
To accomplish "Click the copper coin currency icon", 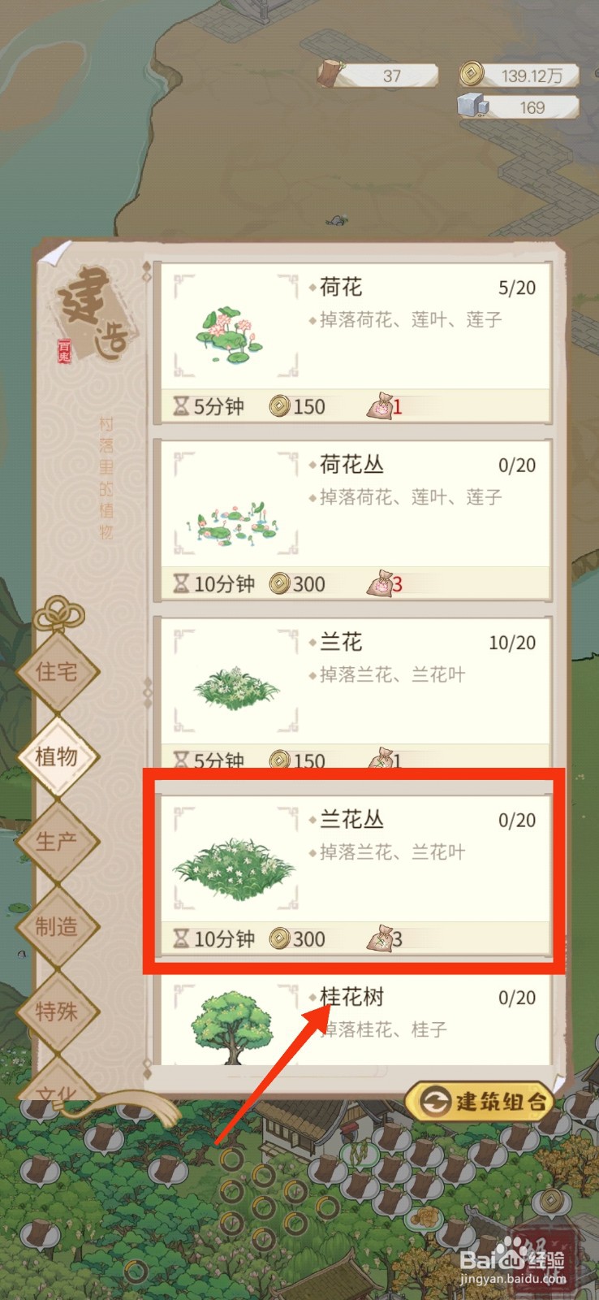I will click(470, 75).
